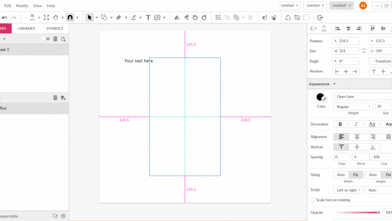Open the Open Sans font family dropdown
Image resolution: width=392 pixels, height=221 pixels.
pyautogui.click(x=362, y=97)
